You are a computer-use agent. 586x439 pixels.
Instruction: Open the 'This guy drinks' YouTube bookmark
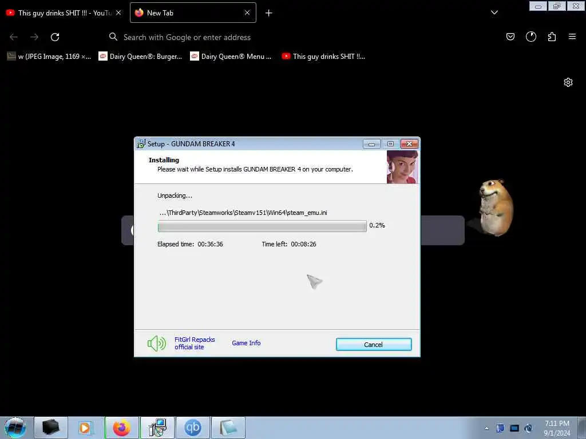pos(323,57)
